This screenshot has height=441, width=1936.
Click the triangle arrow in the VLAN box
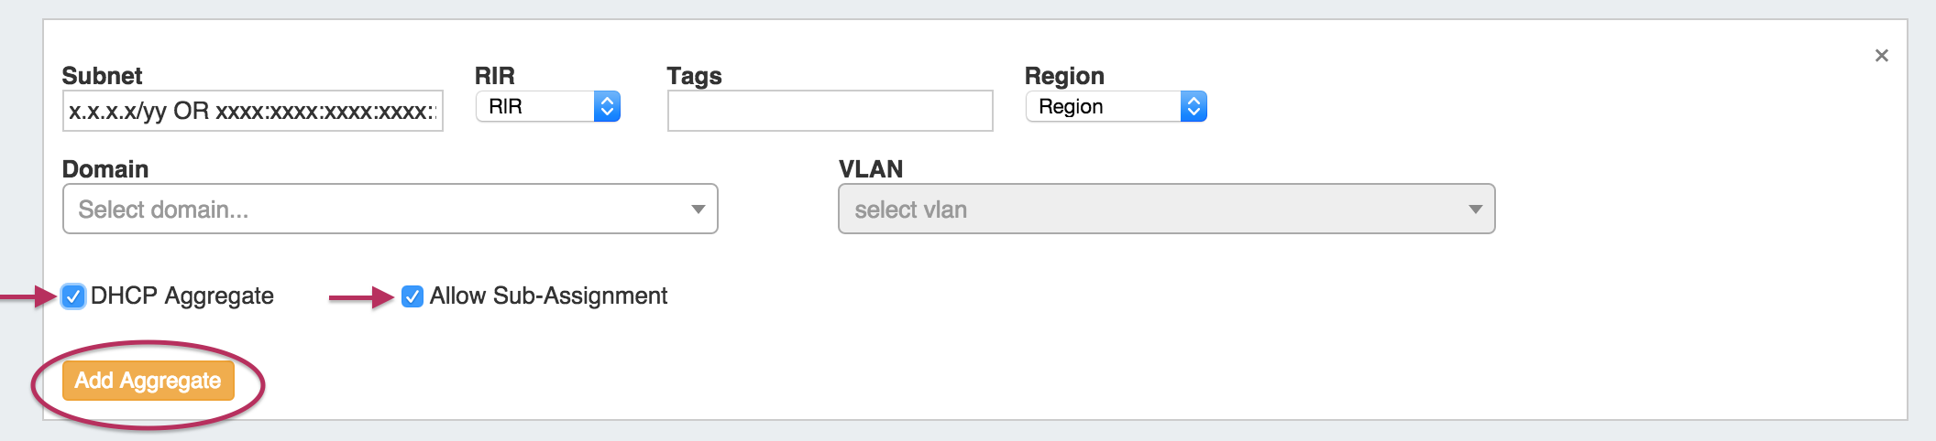click(1475, 210)
